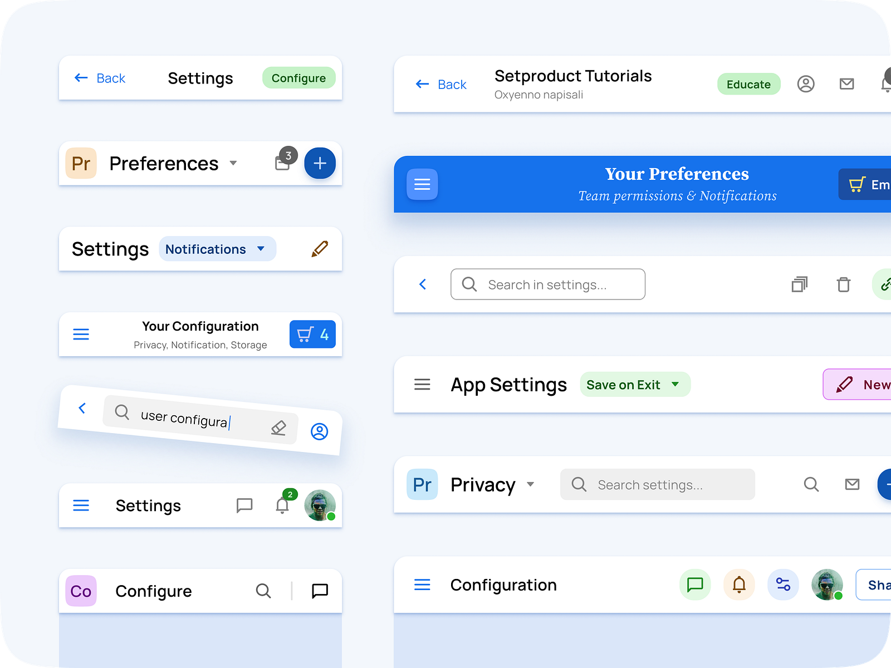
Task: Click the profile icon in Setproduct Tutorials header
Action: click(806, 84)
